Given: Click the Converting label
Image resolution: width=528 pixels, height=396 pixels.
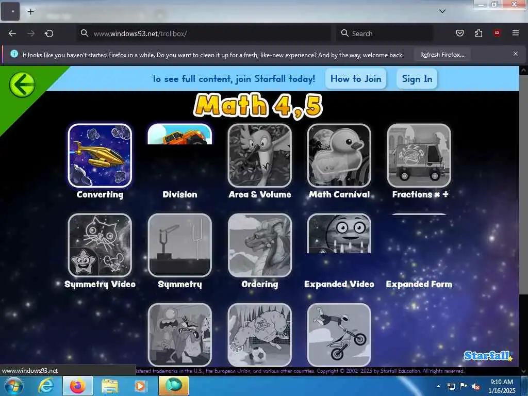Looking at the screenshot, I should [x=100, y=194].
